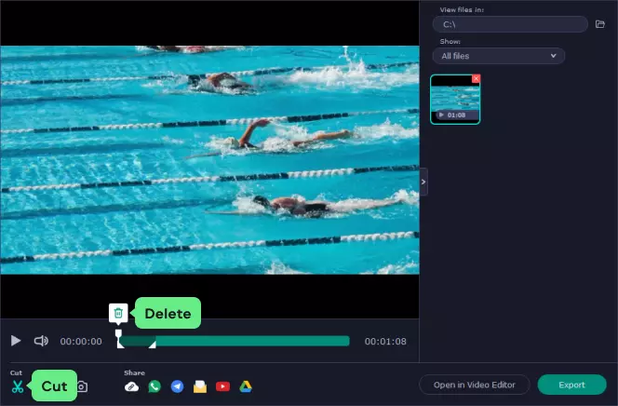Image resolution: width=618 pixels, height=406 pixels.
Task: Mute the audio with speaker icon
Action: tap(41, 341)
